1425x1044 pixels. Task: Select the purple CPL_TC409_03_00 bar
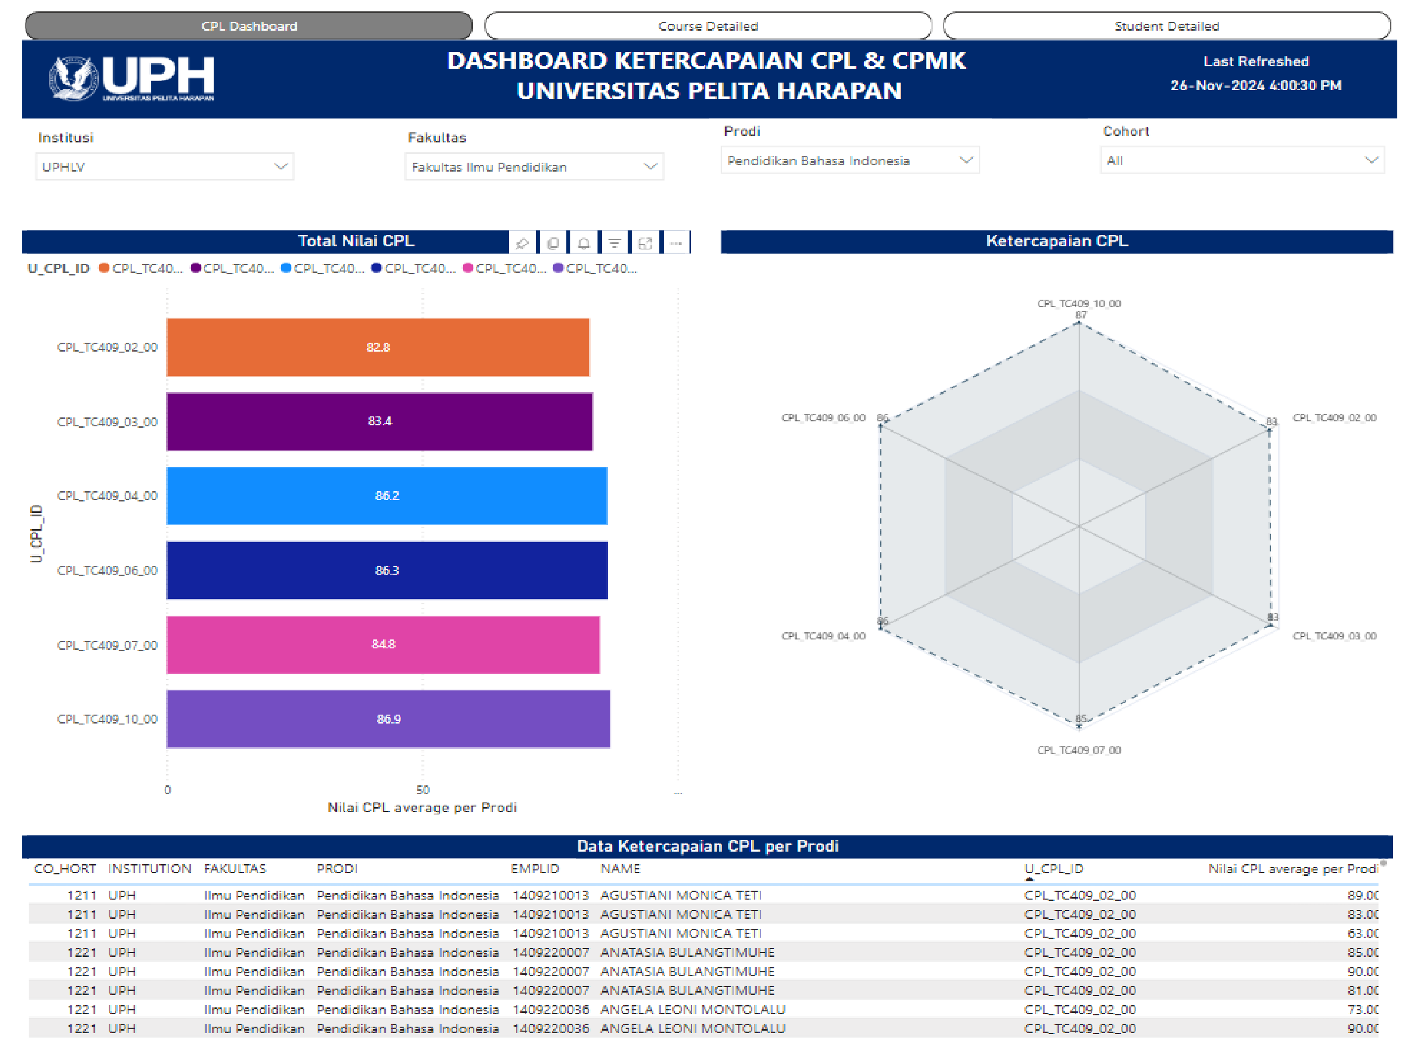pyautogui.click(x=380, y=422)
